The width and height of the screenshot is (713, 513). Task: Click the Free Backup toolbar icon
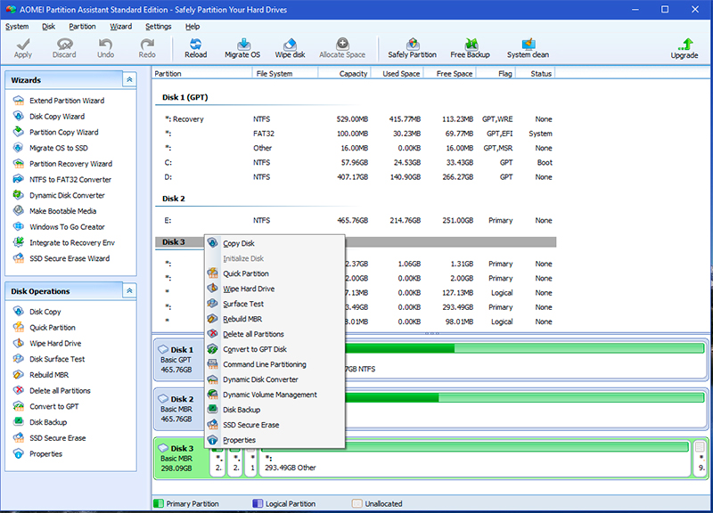[470, 49]
